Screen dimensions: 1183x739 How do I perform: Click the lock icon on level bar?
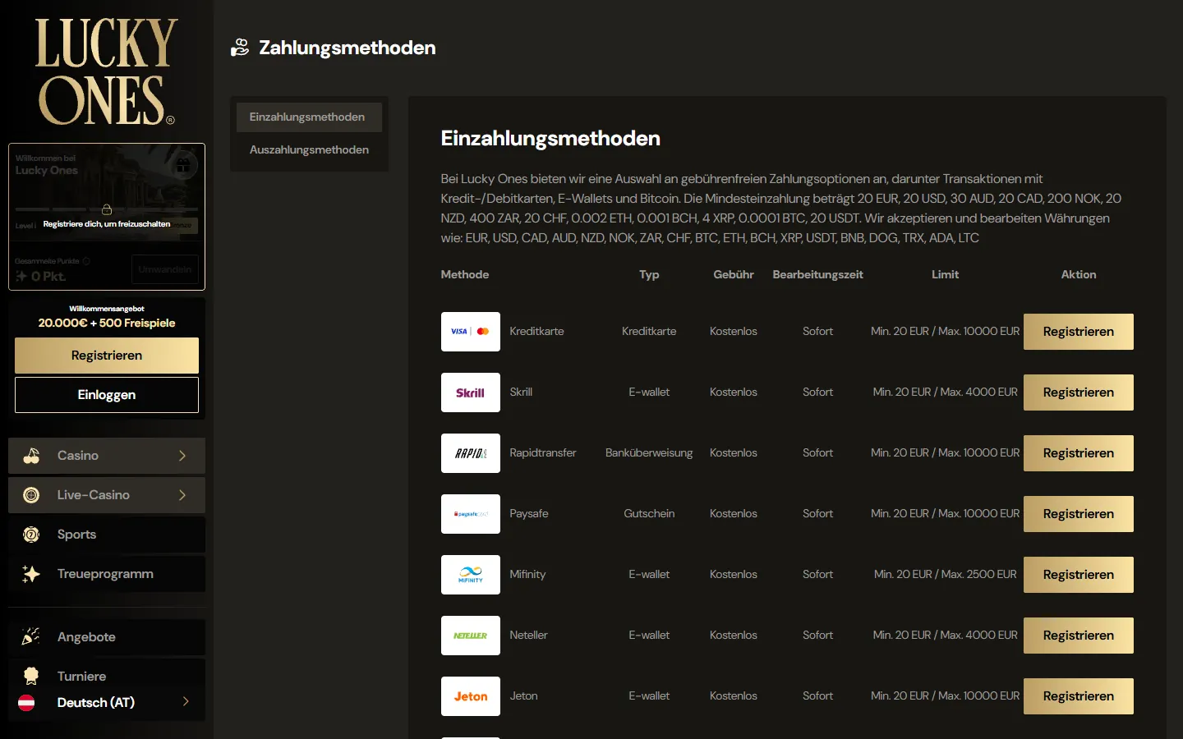click(x=107, y=209)
